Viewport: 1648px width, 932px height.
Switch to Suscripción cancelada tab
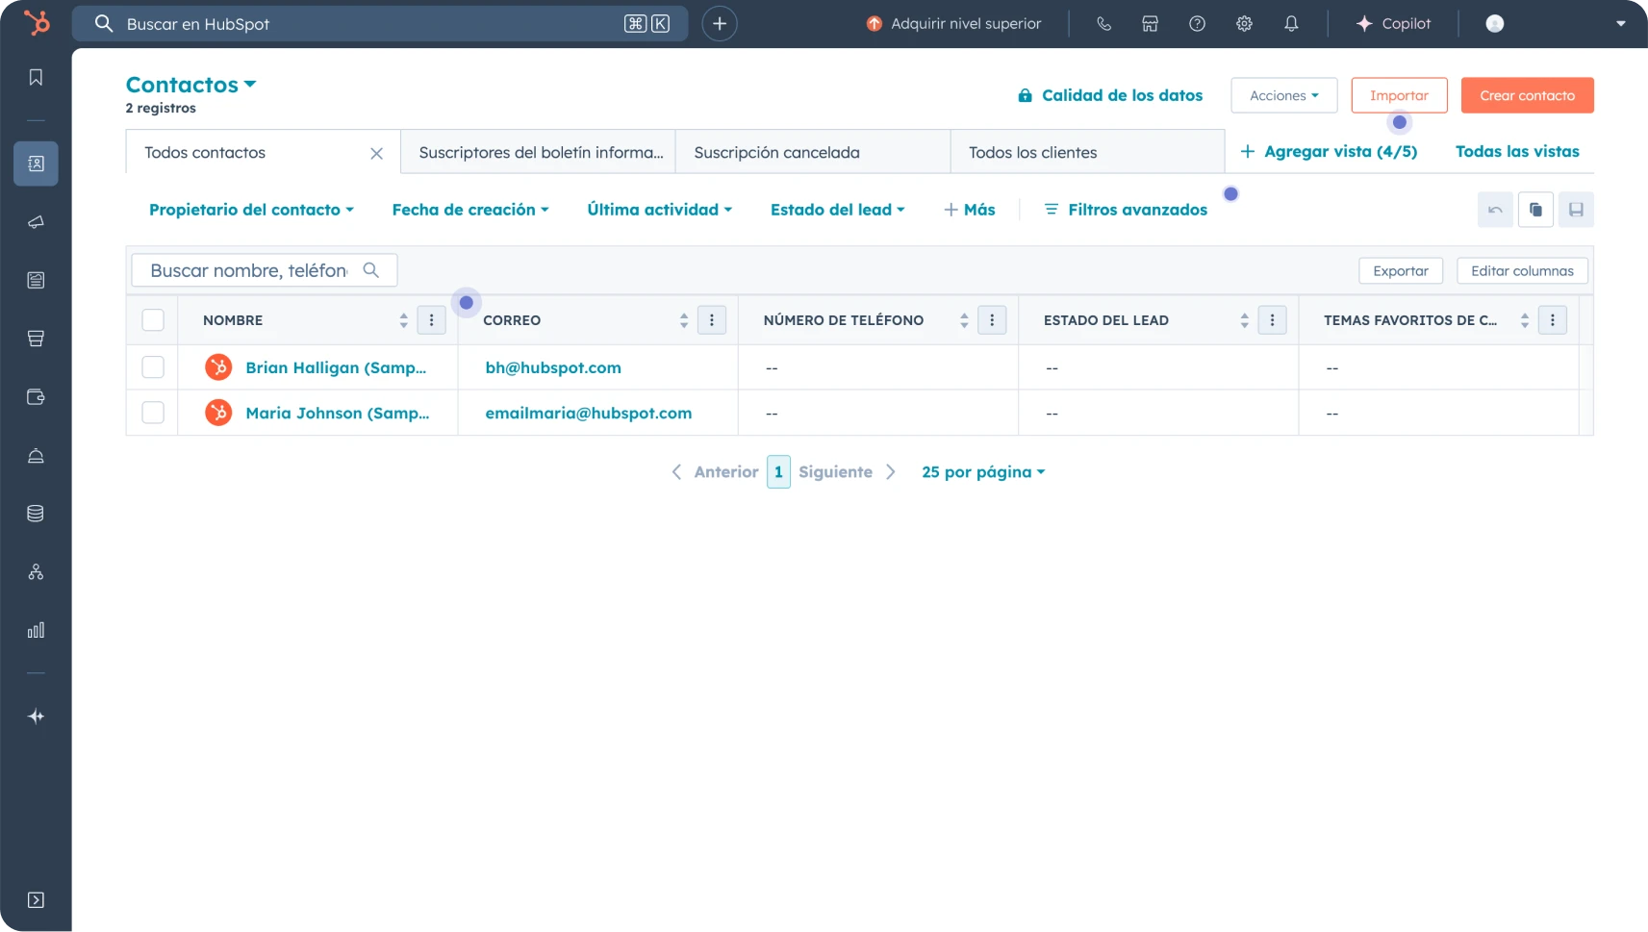coord(813,152)
